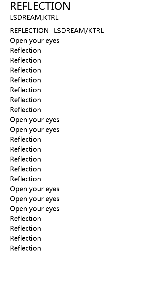The width and height of the screenshot is (165, 300).
Task: Click the fourth 'Open your eyes' lyric occurrence
Action: [35, 189]
